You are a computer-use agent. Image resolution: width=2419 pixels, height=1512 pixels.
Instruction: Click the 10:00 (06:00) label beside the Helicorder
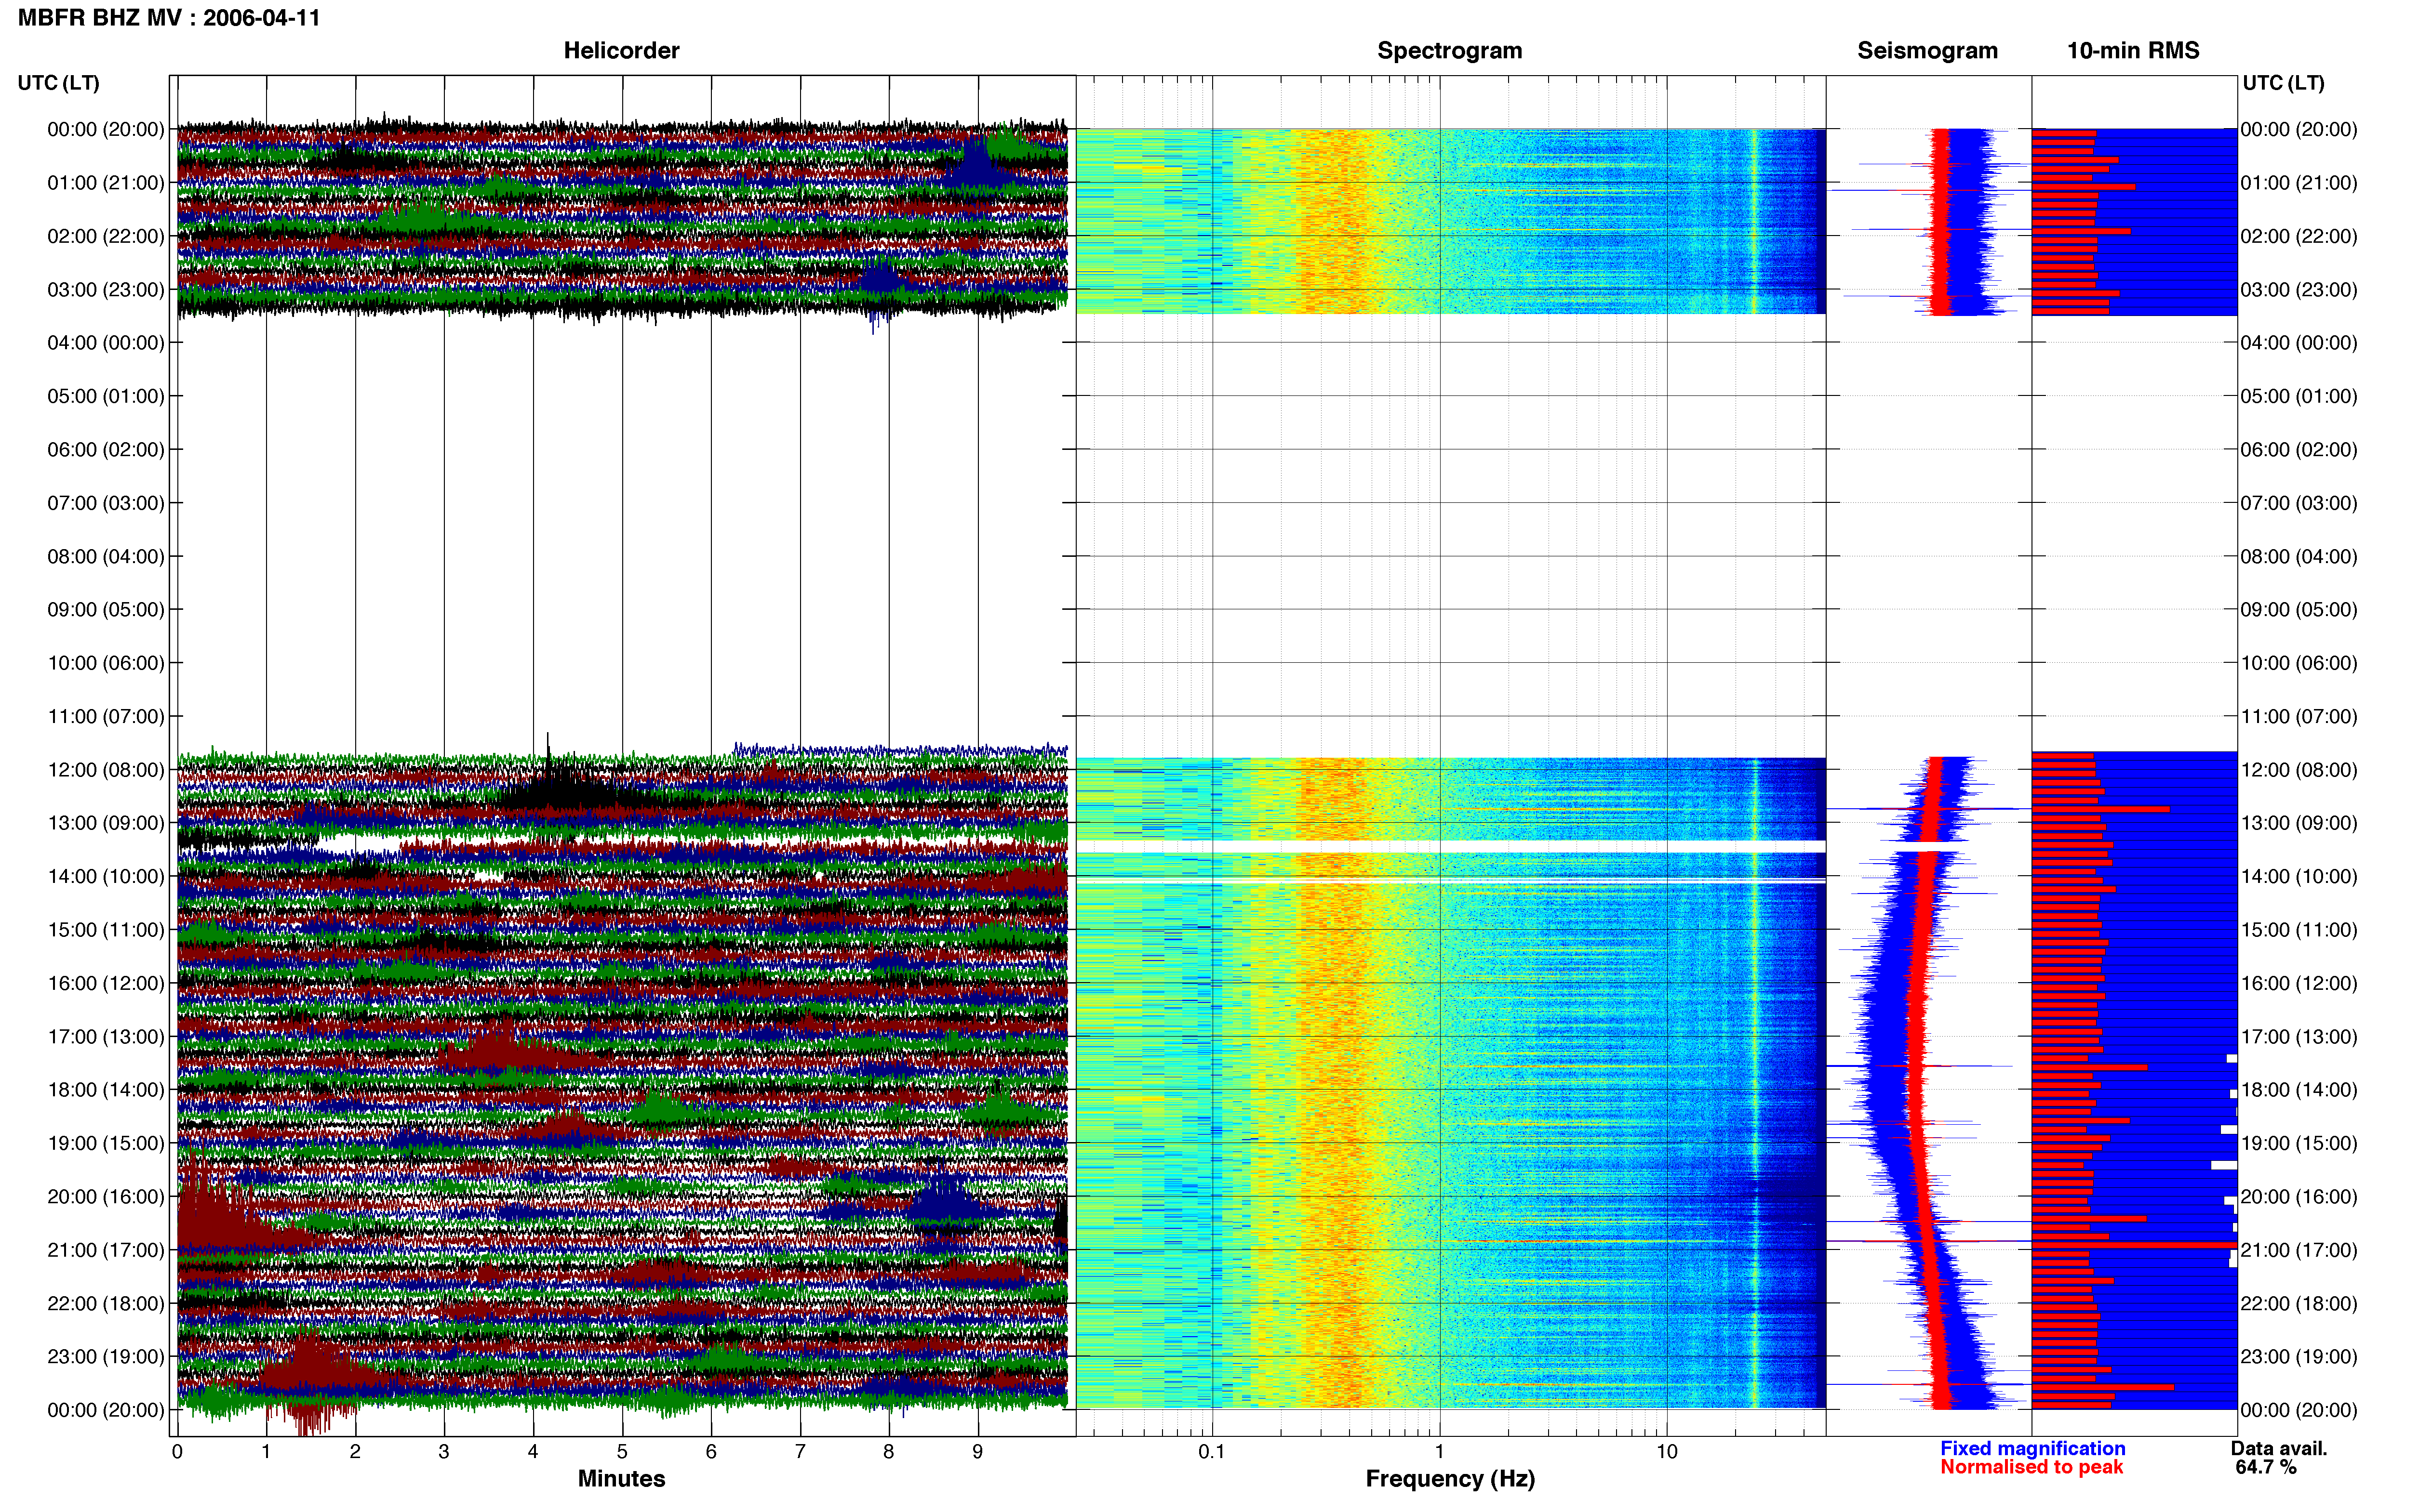106,663
